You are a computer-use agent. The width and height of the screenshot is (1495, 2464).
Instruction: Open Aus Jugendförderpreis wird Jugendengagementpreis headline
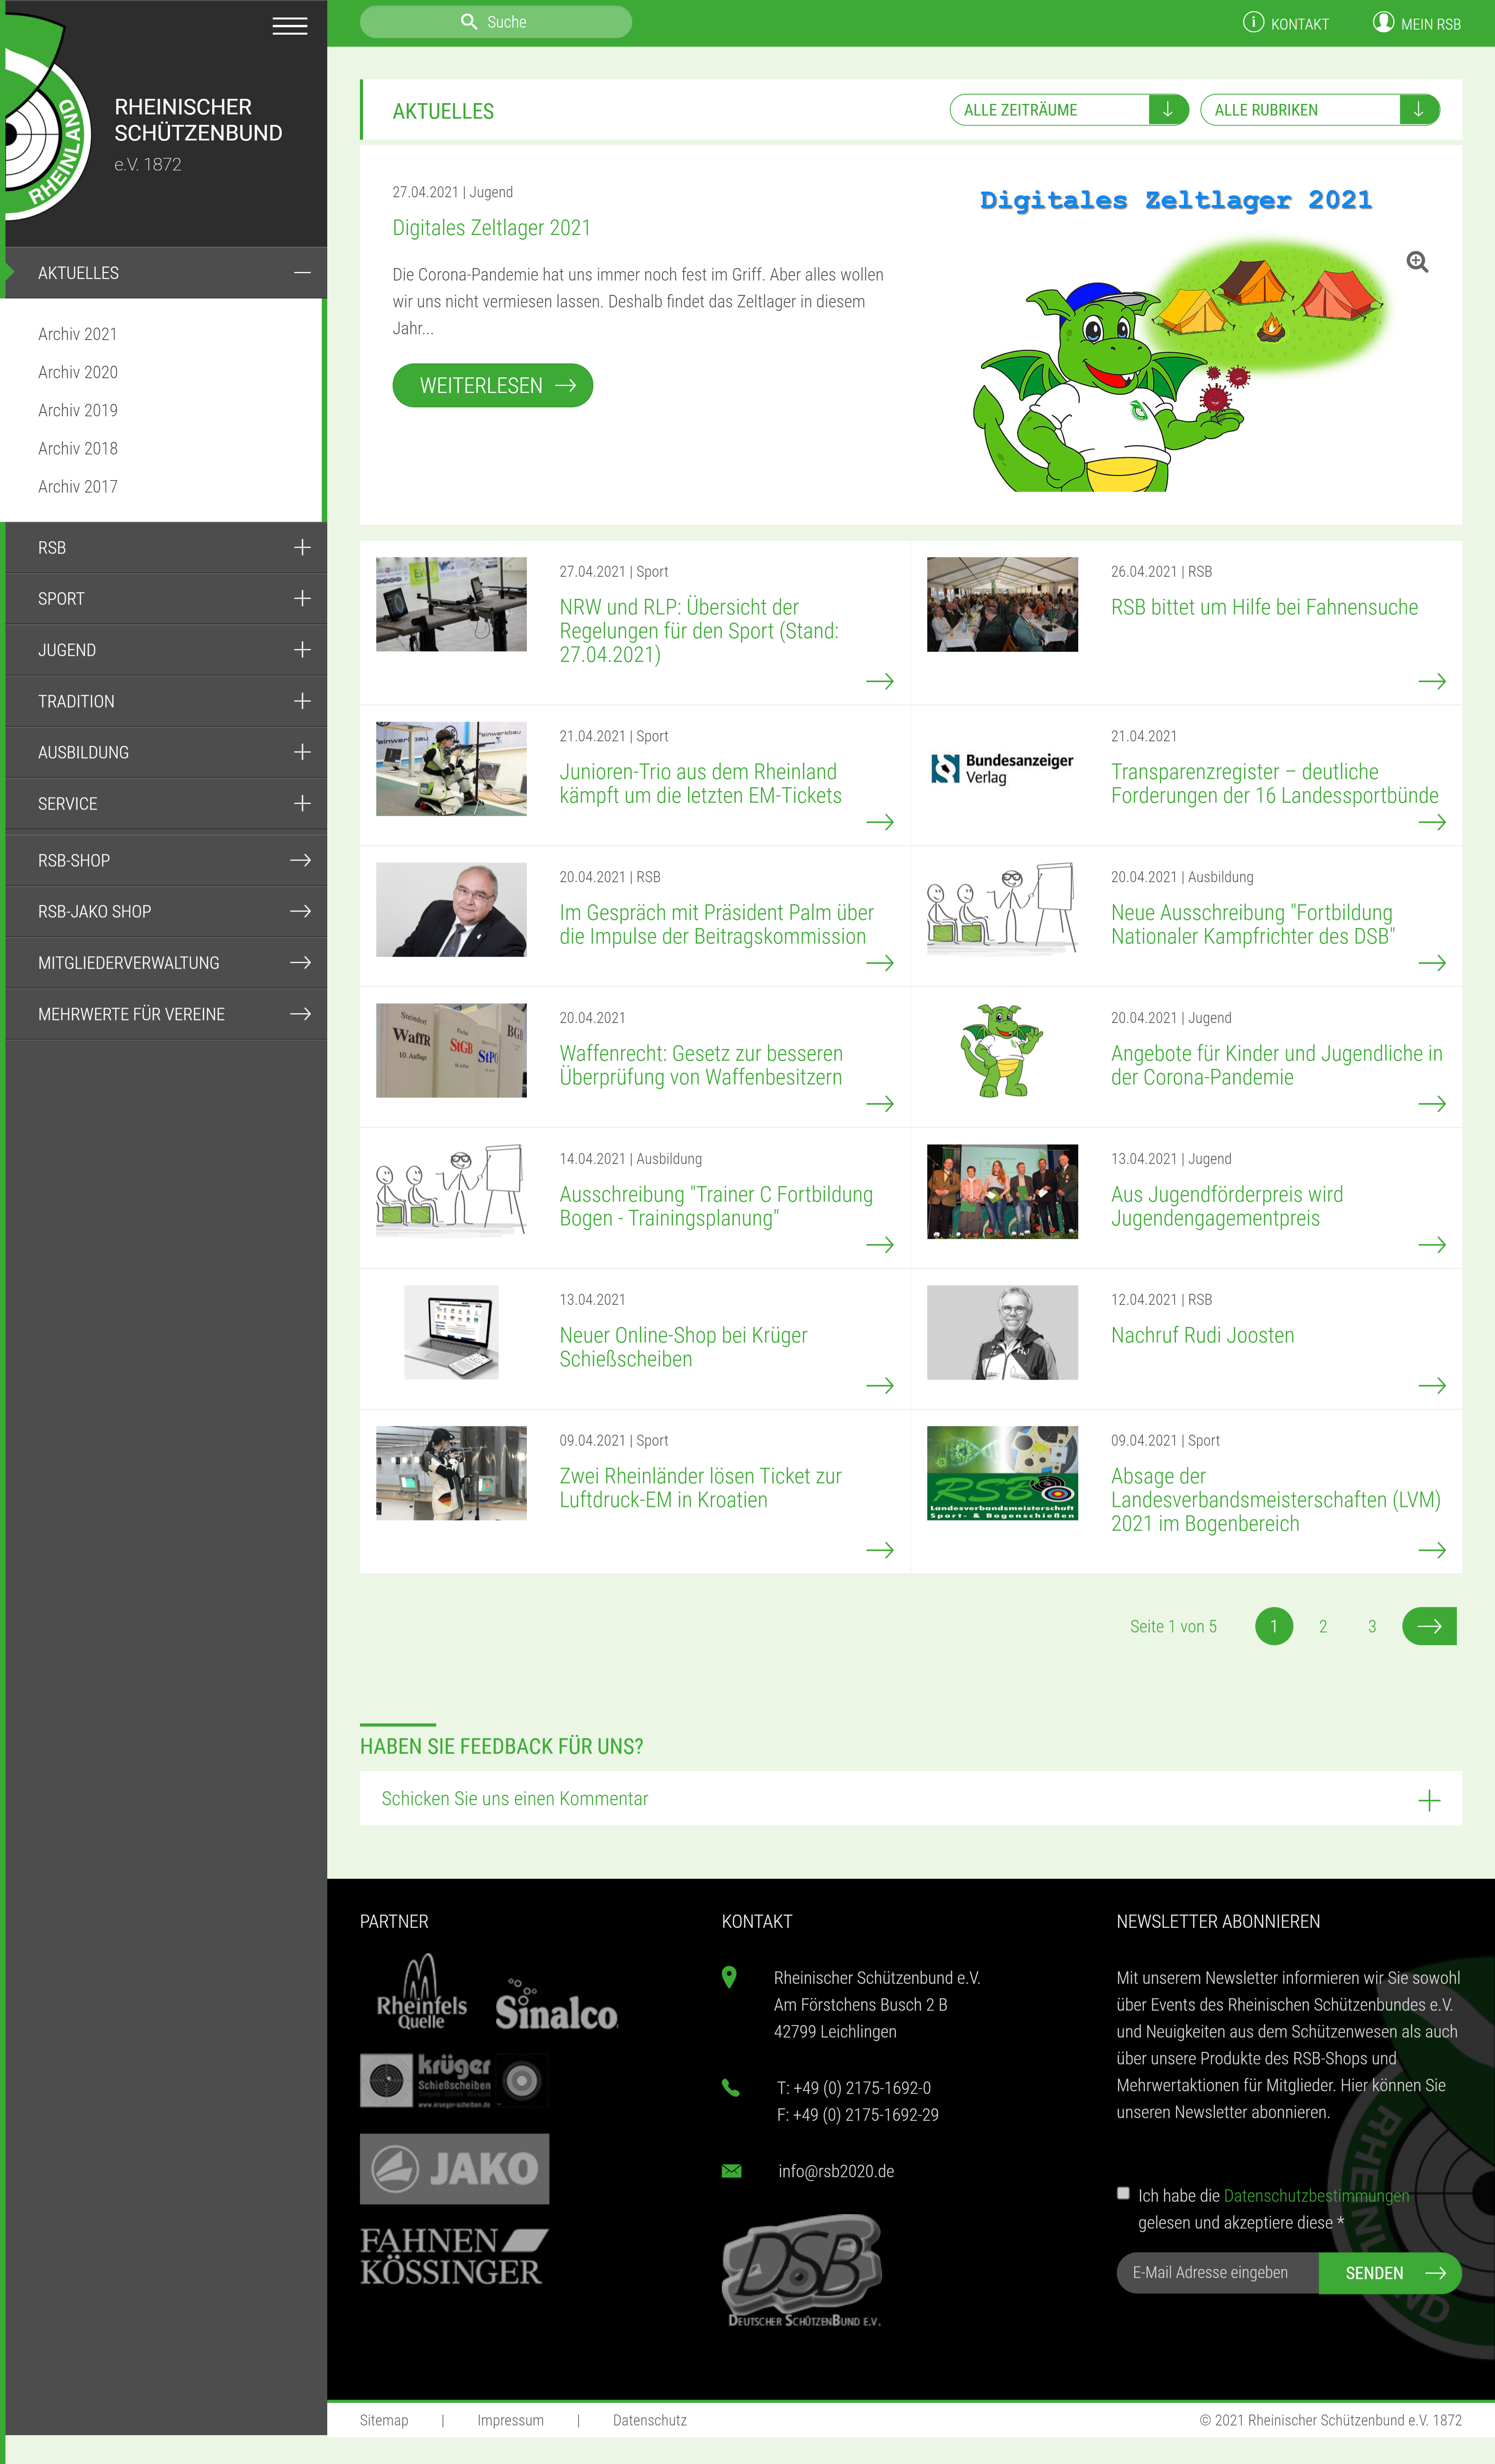[x=1227, y=1206]
